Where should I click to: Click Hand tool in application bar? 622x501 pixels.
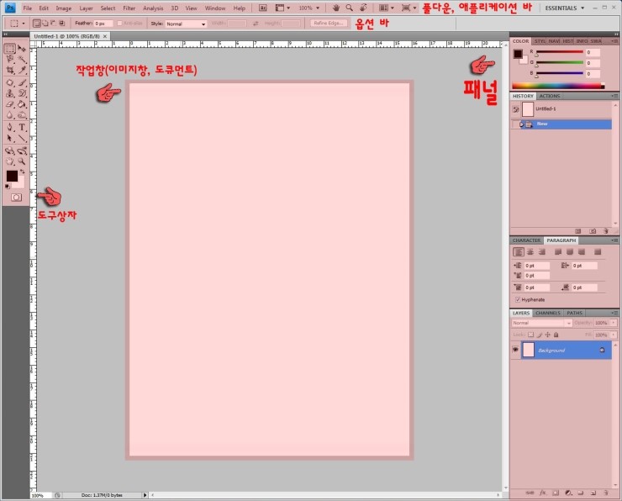click(x=335, y=8)
